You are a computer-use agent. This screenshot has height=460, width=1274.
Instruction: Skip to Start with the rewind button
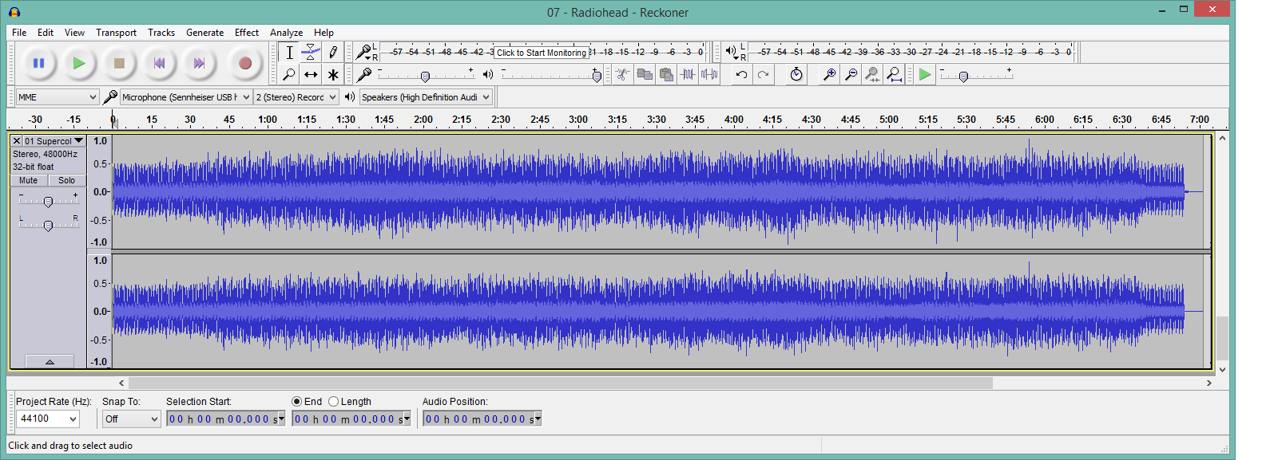click(x=159, y=63)
